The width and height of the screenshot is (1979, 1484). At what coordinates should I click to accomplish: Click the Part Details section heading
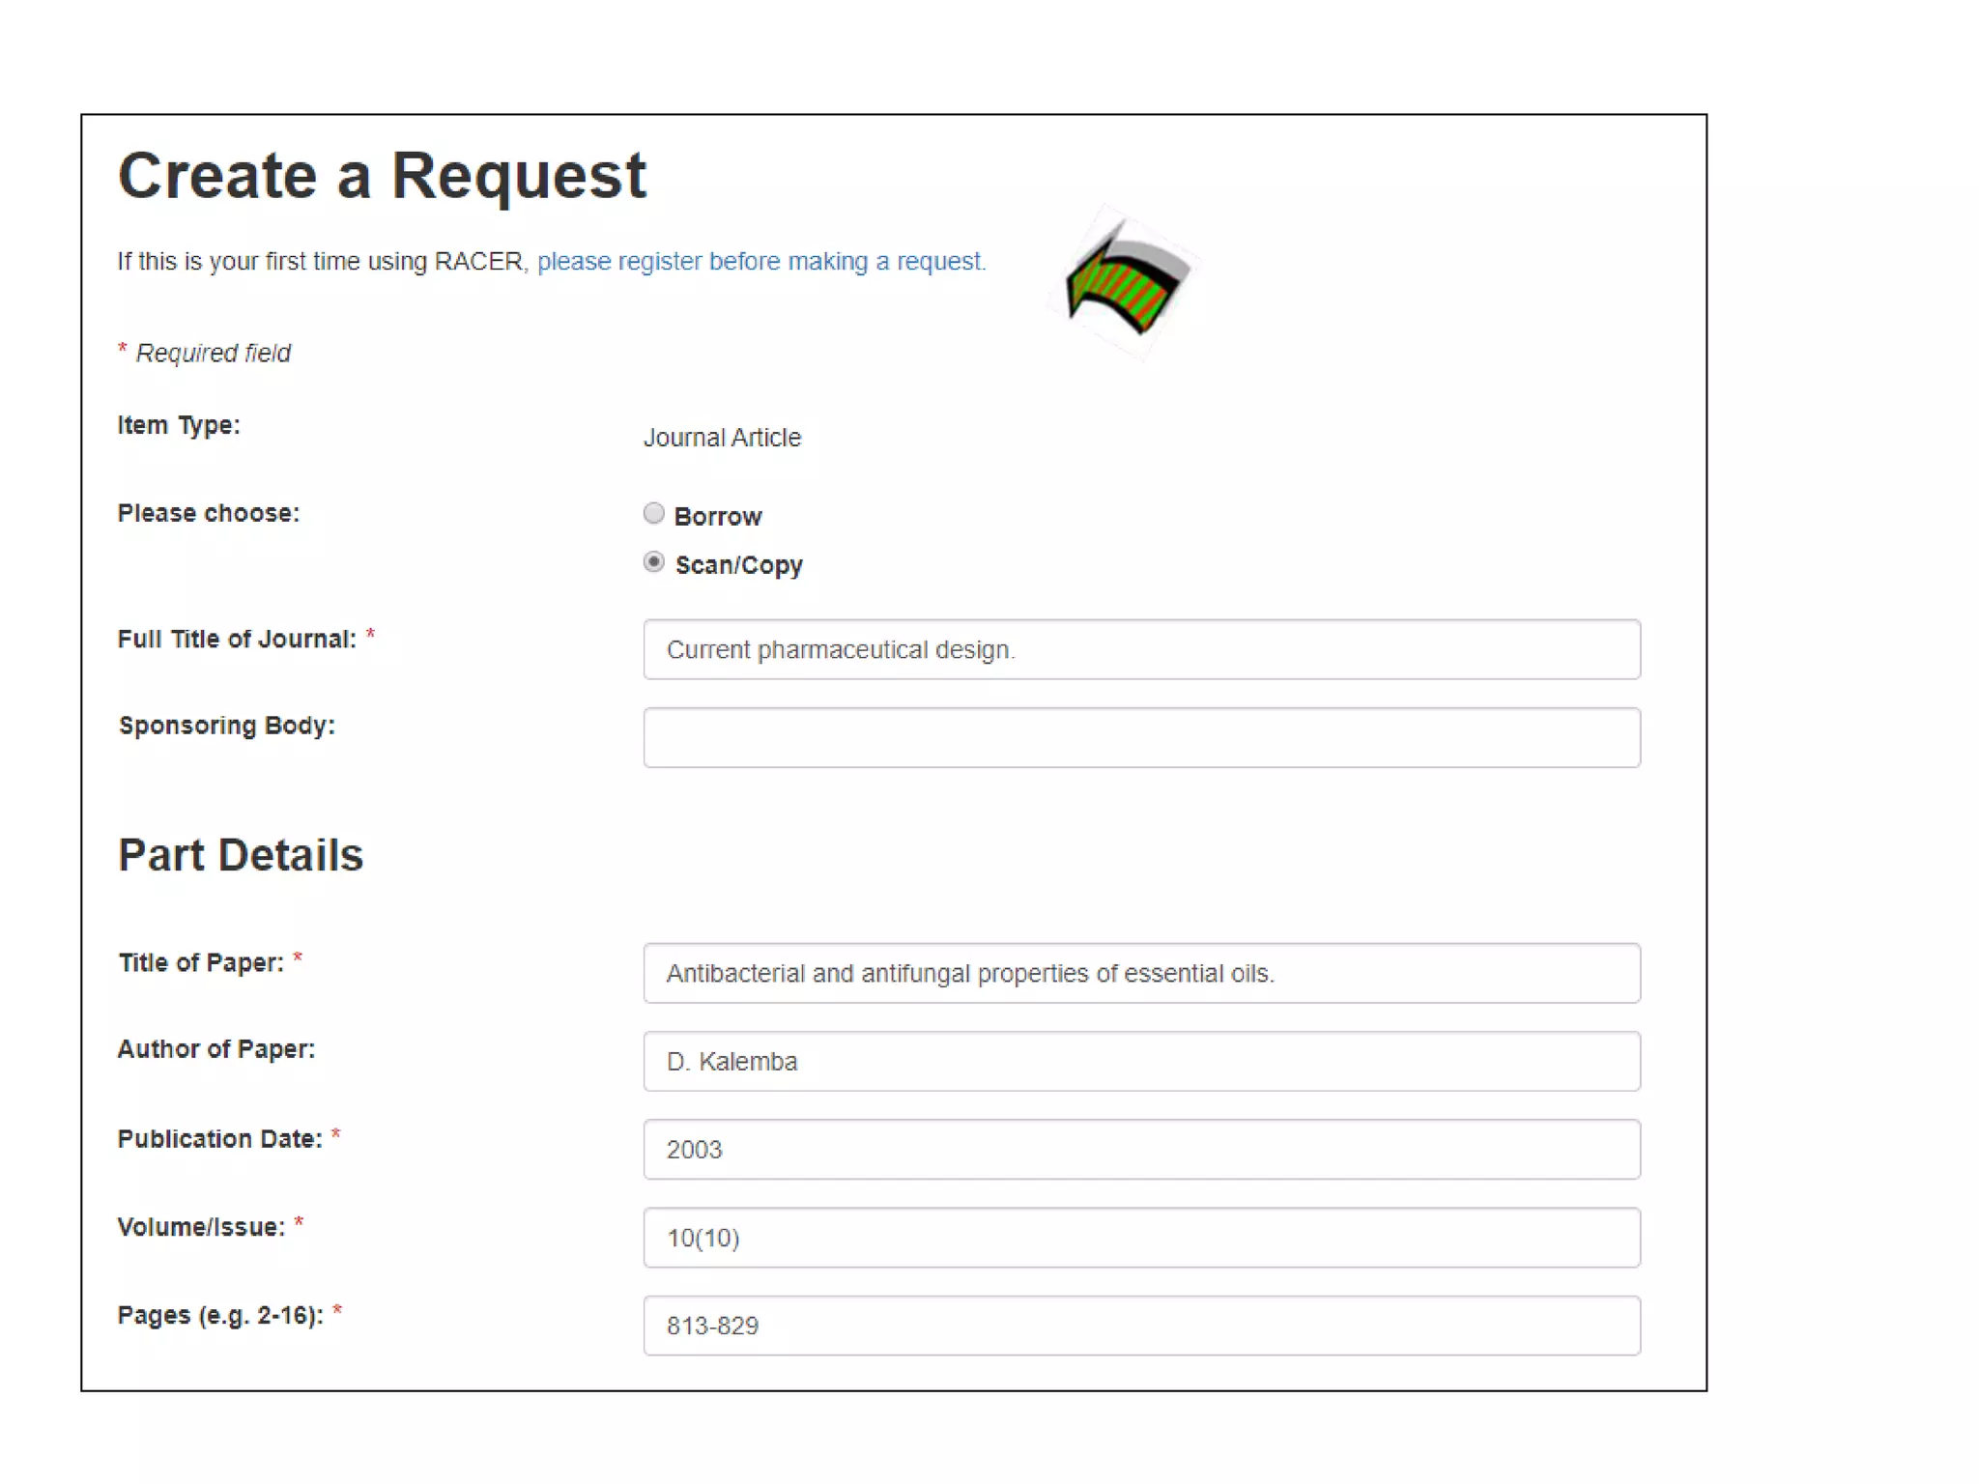click(241, 855)
